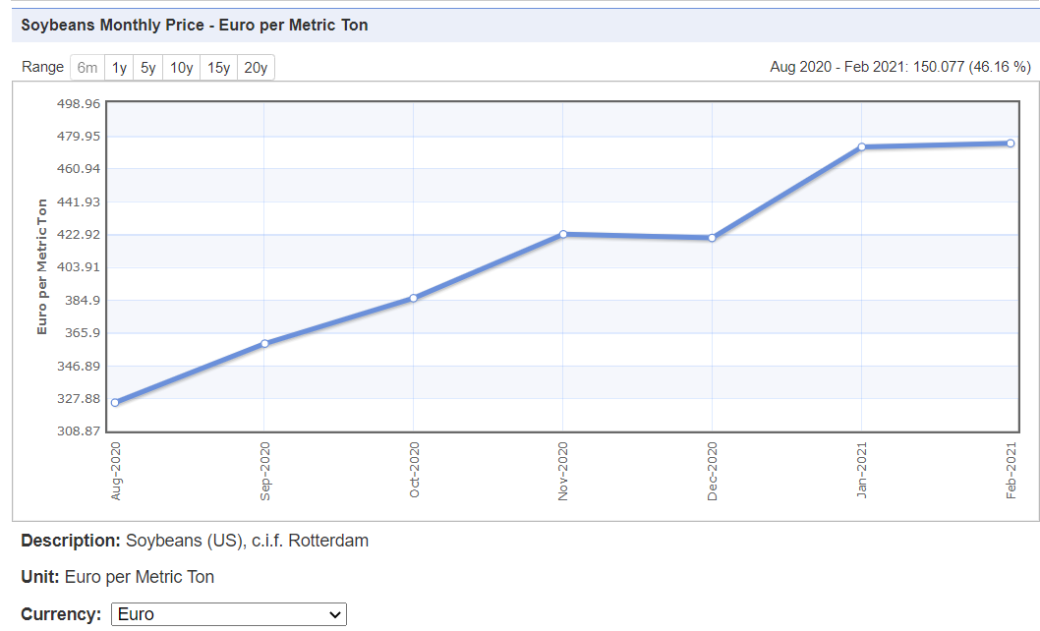
Task: Select the 6m range tab
Action: [87, 68]
